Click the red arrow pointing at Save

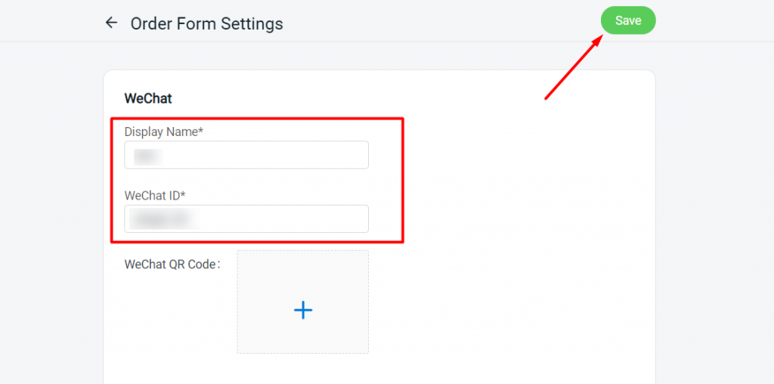point(574,68)
